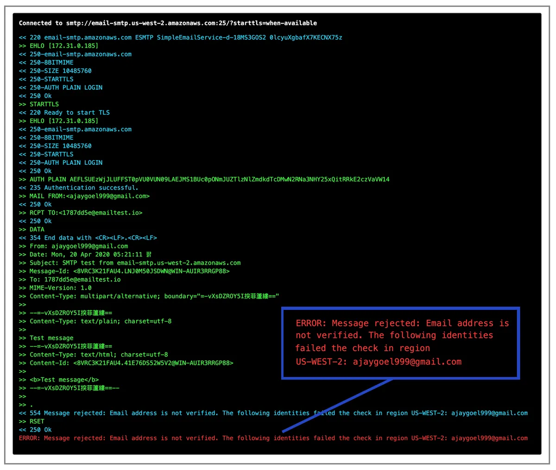The width and height of the screenshot is (556, 470).
Task: Click the '<< 554 Message rejected' server response line
Action: click(273, 413)
